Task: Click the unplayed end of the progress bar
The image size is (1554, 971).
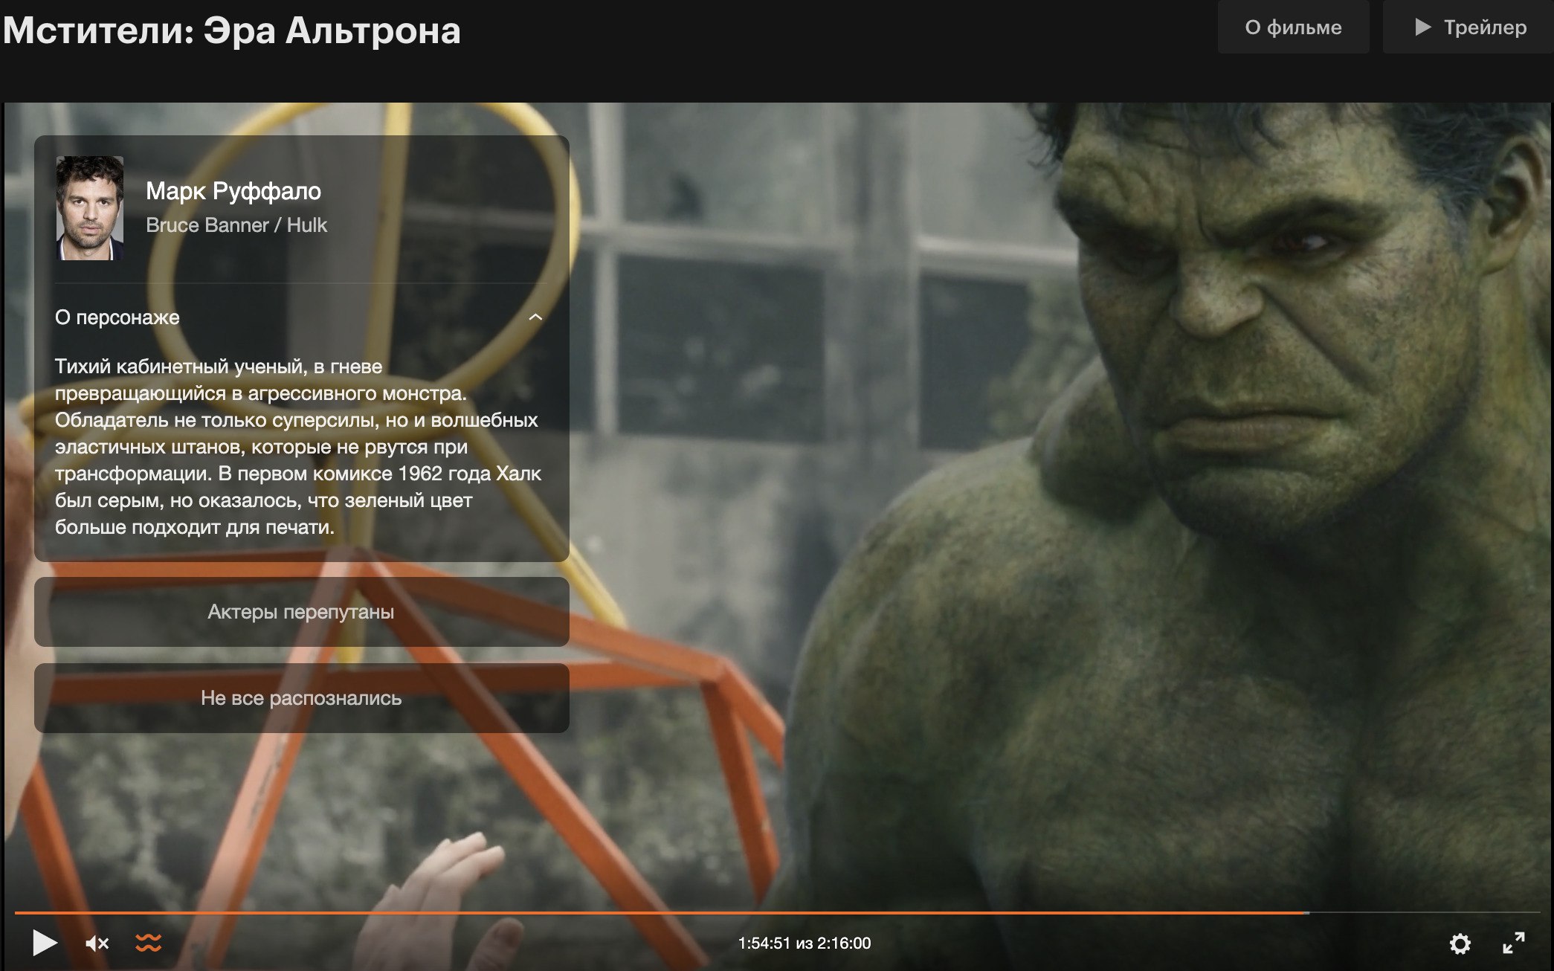Action: point(1424,912)
